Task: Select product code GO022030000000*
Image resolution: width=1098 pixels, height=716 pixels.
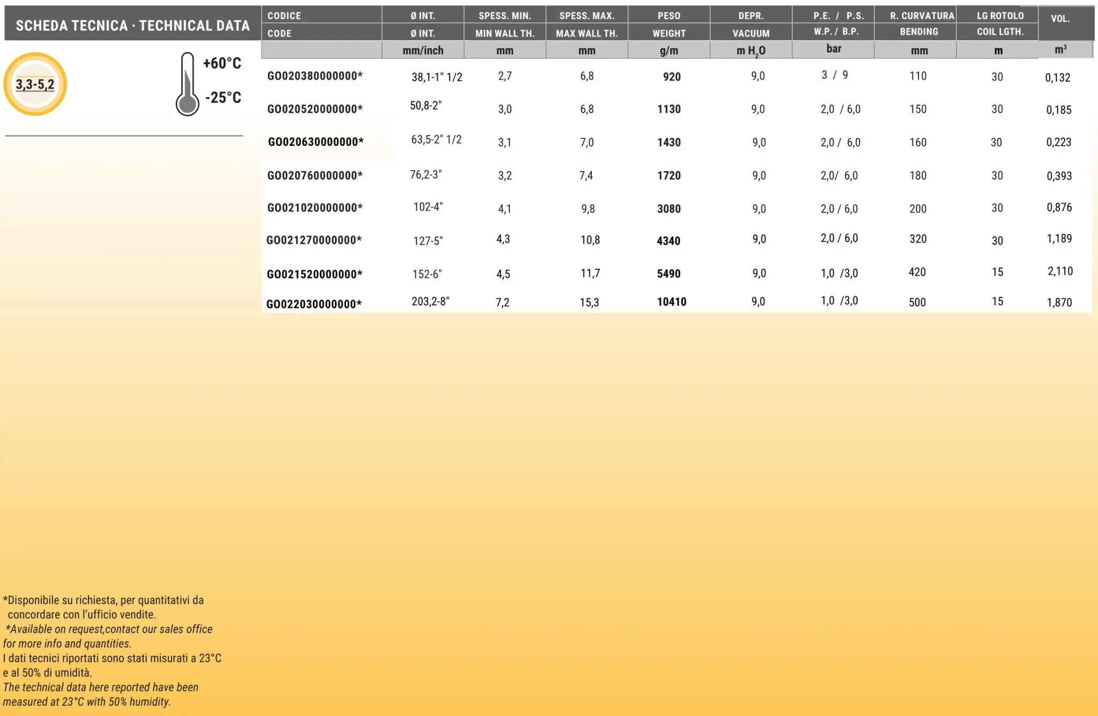Action: click(x=314, y=304)
